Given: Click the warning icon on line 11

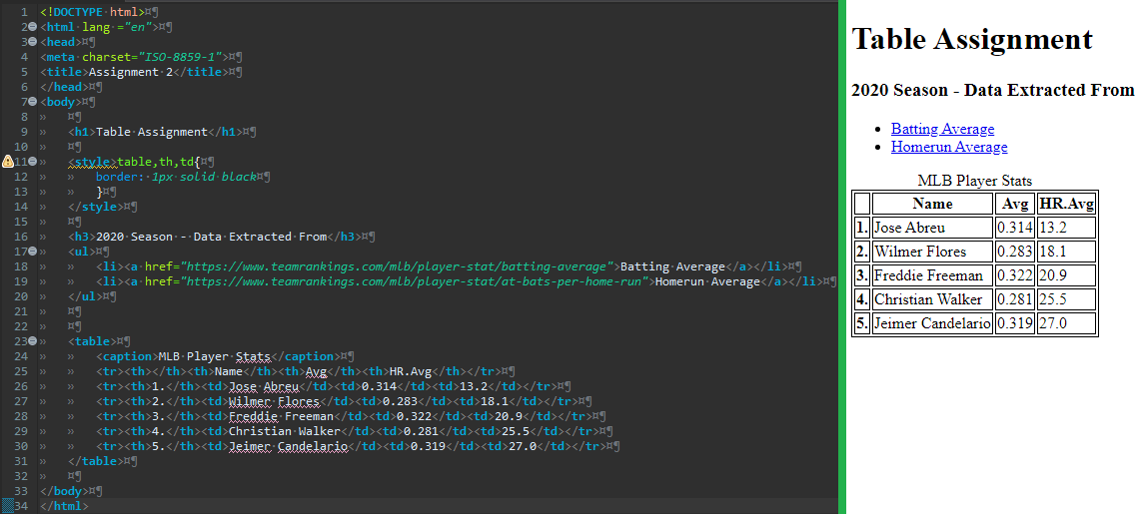Looking at the screenshot, I should coord(8,161).
